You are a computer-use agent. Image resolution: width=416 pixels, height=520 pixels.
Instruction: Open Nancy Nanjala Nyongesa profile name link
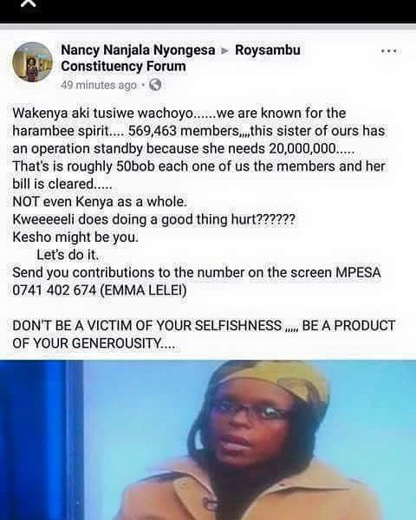pyautogui.click(x=138, y=50)
